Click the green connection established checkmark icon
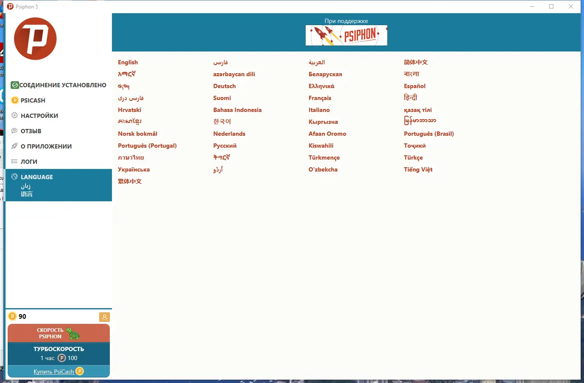The width and height of the screenshot is (584, 383). coord(15,85)
